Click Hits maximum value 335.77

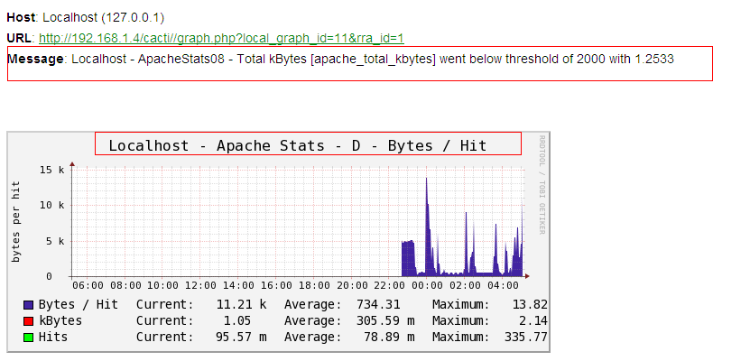click(527, 336)
